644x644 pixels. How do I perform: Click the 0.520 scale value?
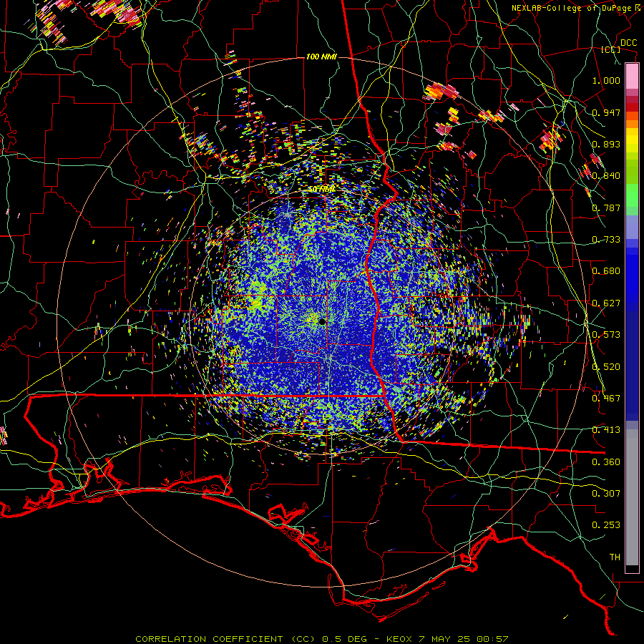[x=606, y=367]
